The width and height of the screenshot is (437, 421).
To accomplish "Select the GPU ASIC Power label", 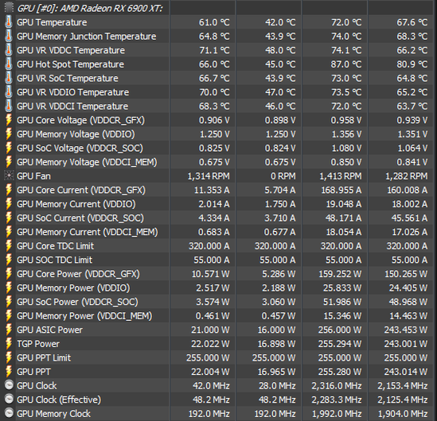I will 49,330.
